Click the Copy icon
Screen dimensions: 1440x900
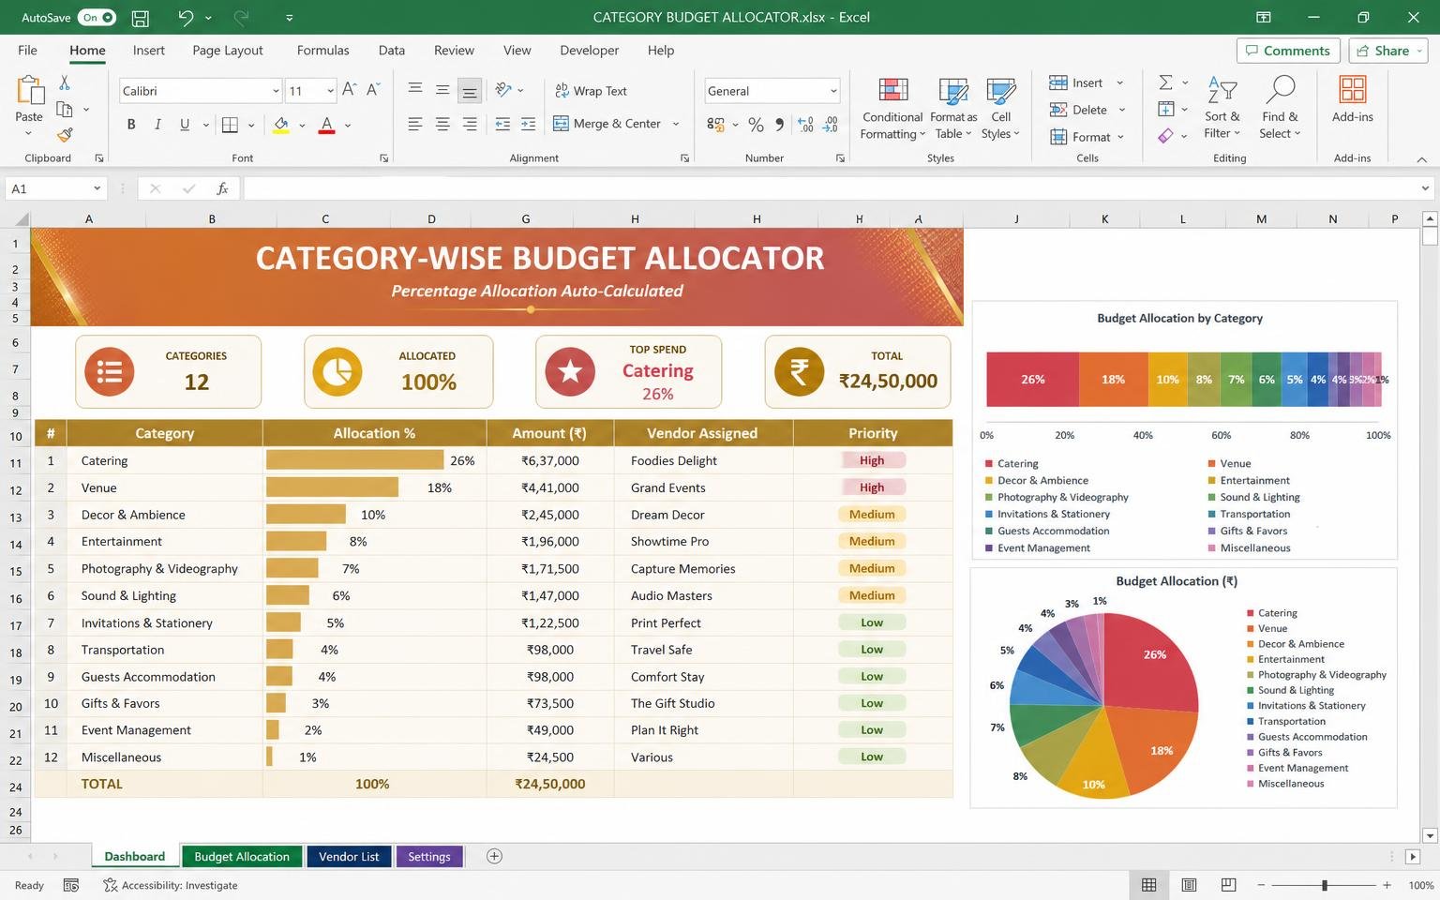pyautogui.click(x=65, y=109)
